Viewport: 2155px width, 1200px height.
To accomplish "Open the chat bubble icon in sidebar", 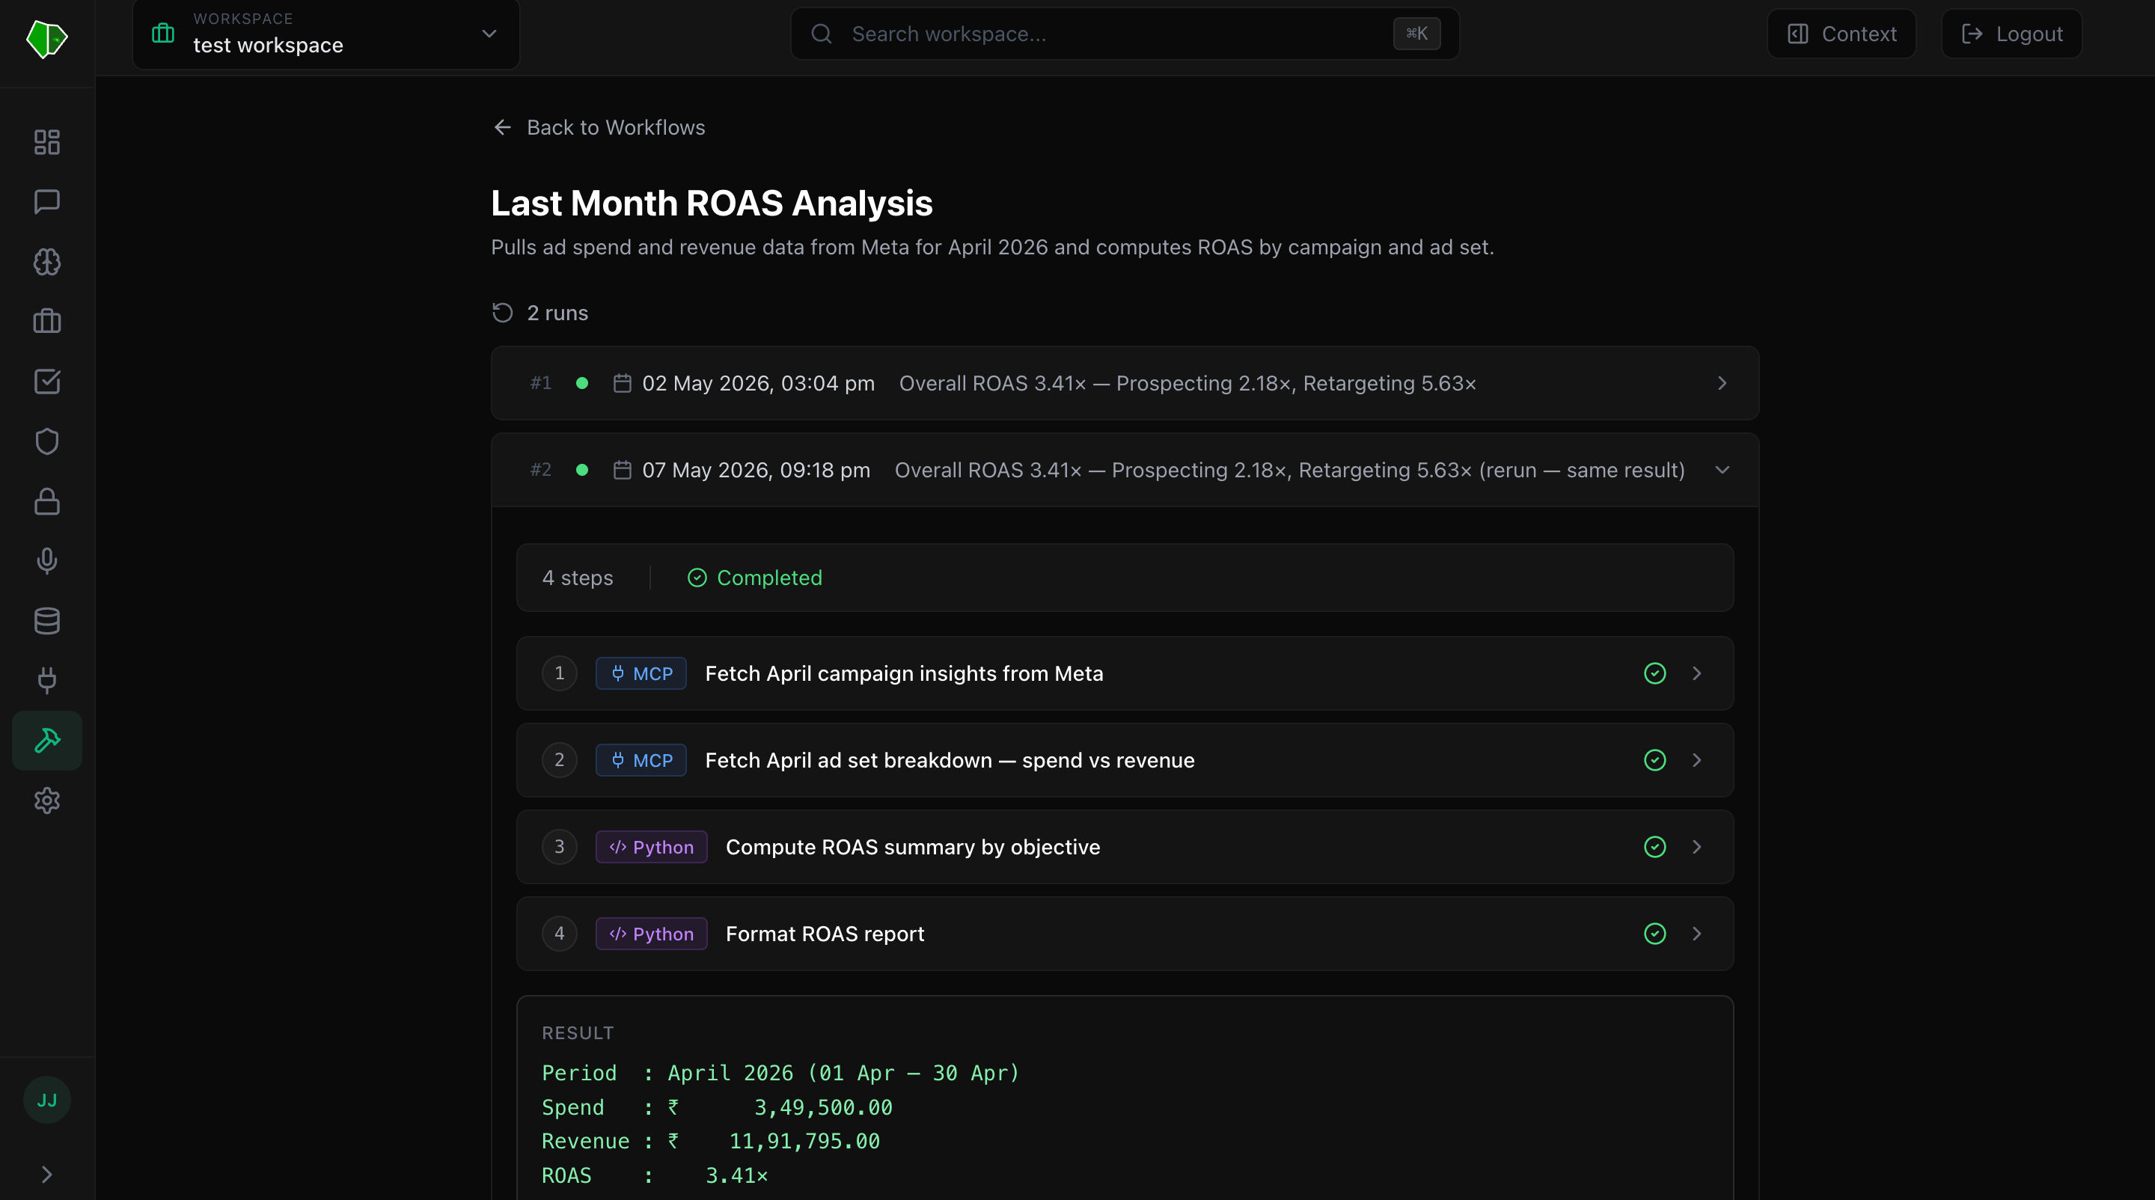I will [47, 201].
